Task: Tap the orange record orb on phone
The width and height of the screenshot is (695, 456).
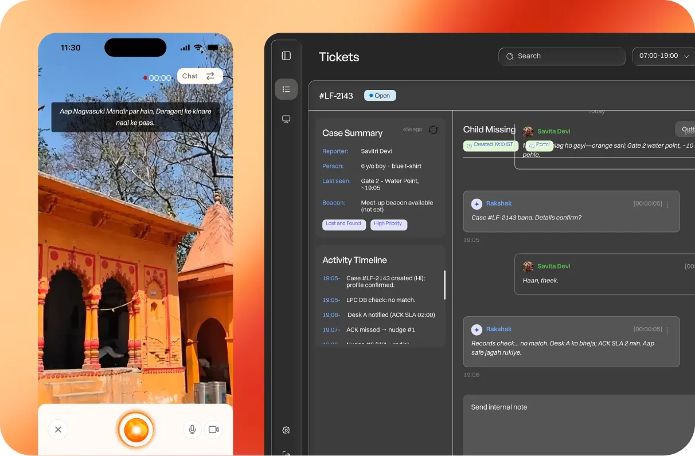Action: point(136,430)
